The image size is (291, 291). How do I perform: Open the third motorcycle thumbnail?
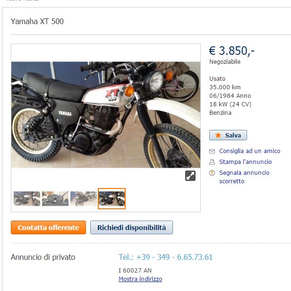pos(84,198)
